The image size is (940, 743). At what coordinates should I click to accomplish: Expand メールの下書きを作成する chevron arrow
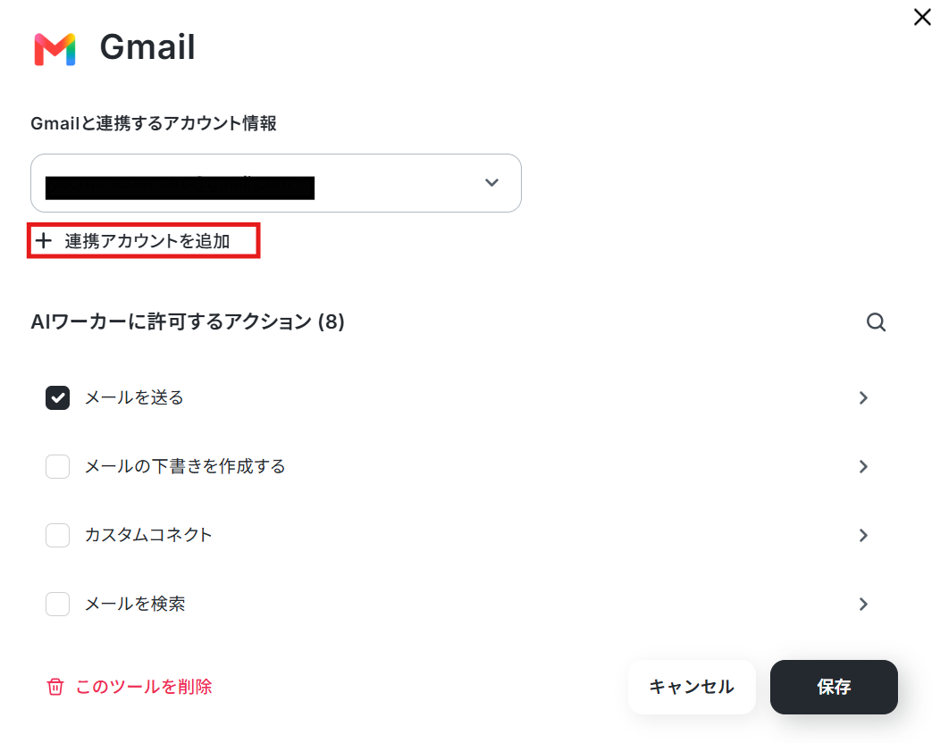point(863,466)
